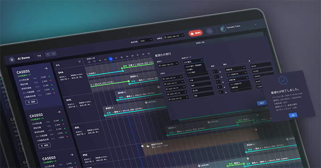This screenshot has width=321, height=168.
Task: Confirm with the OK button
Action: tap(293, 116)
